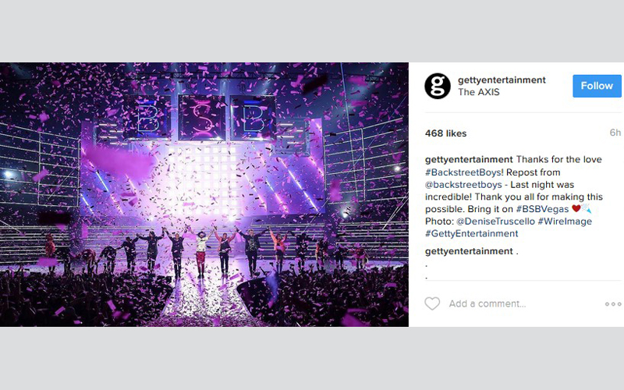The height and width of the screenshot is (390, 624).
Task: Open gettyentertainment username in post header
Action: (502, 80)
